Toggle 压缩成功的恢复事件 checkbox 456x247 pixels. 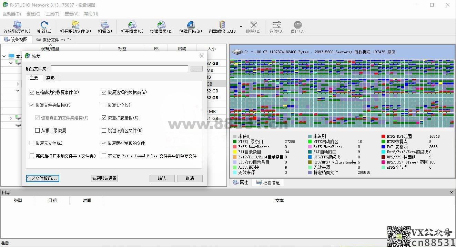coord(32,92)
